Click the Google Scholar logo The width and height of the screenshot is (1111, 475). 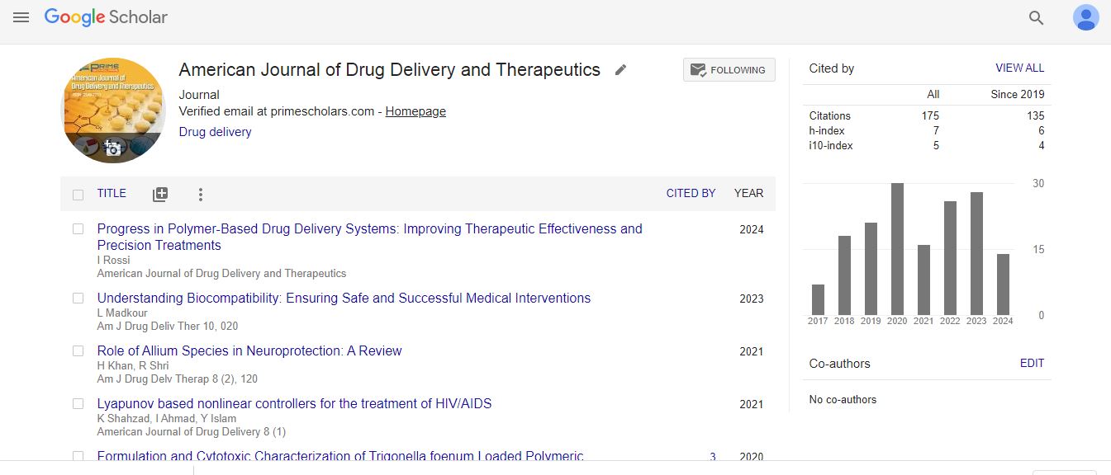[x=105, y=17]
